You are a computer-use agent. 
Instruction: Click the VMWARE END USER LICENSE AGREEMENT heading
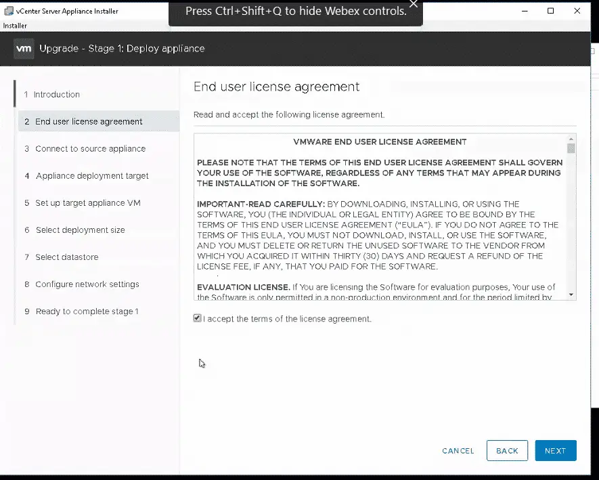point(380,141)
